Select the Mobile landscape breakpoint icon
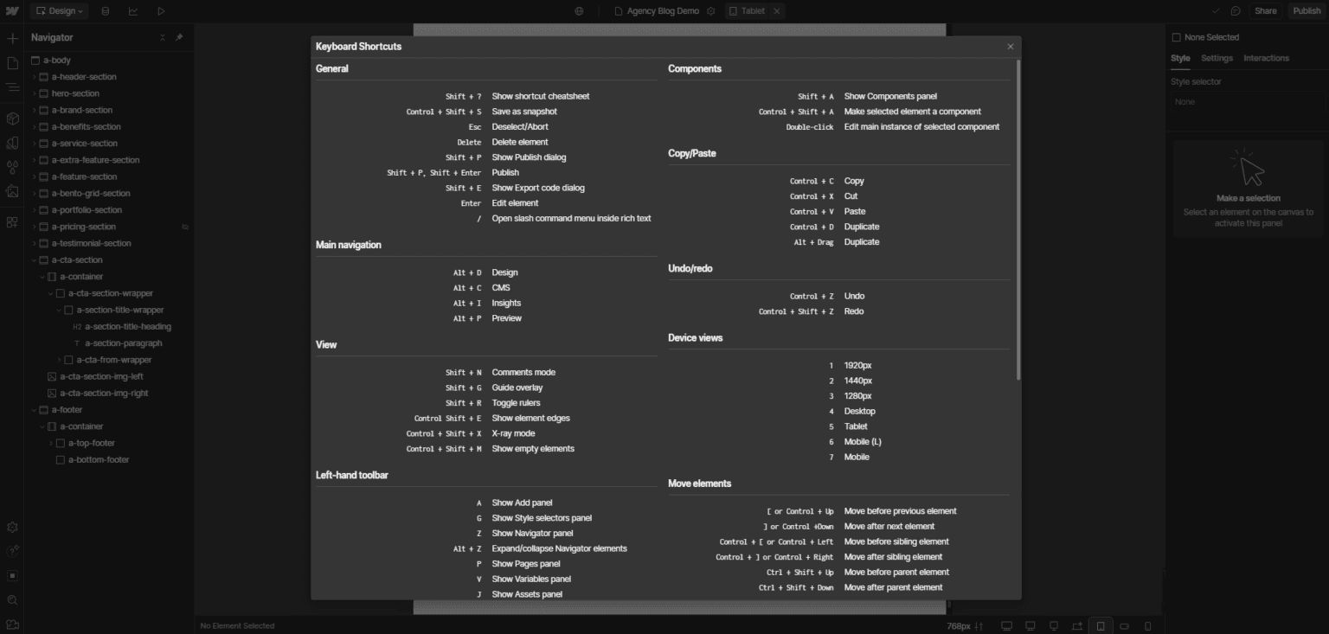The width and height of the screenshot is (1329, 634). click(x=1125, y=625)
